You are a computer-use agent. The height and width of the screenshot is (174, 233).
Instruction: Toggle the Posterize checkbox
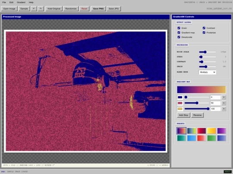pos(204,33)
